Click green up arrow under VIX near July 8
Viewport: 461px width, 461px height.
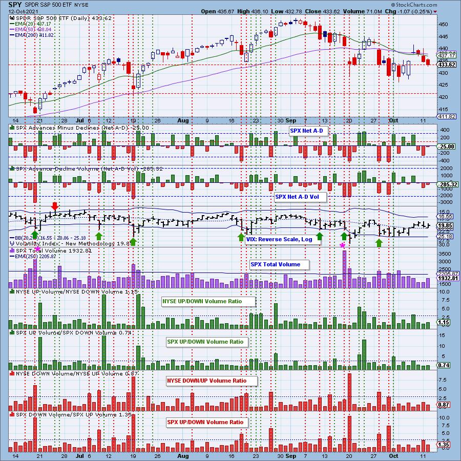99,236
